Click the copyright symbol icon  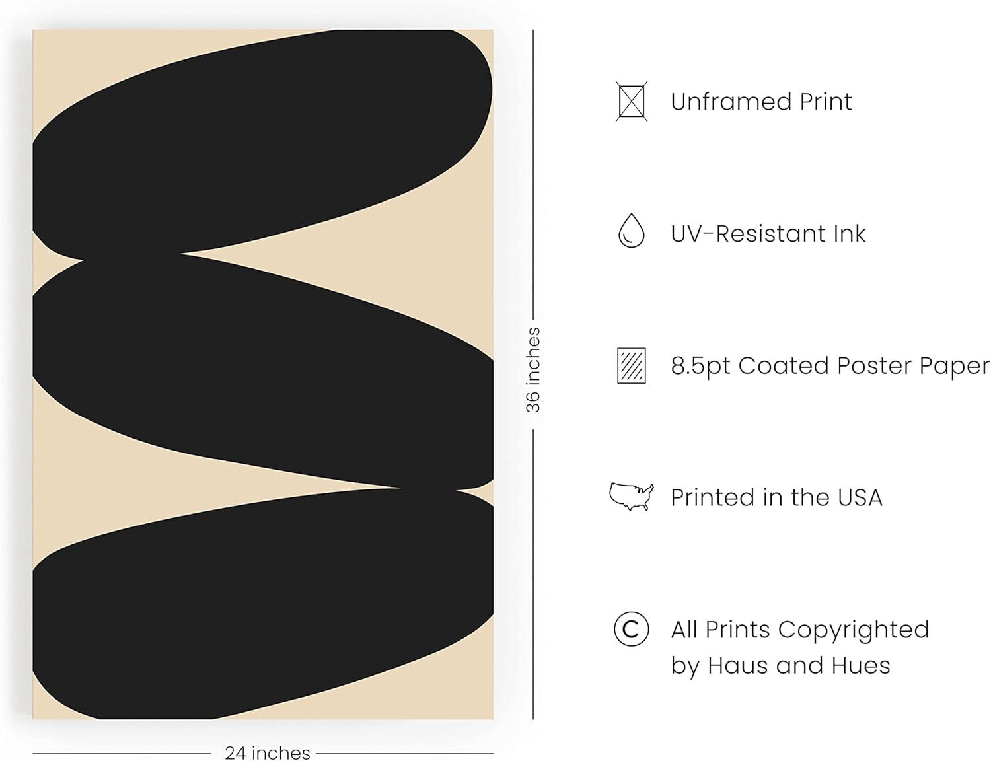pos(631,630)
